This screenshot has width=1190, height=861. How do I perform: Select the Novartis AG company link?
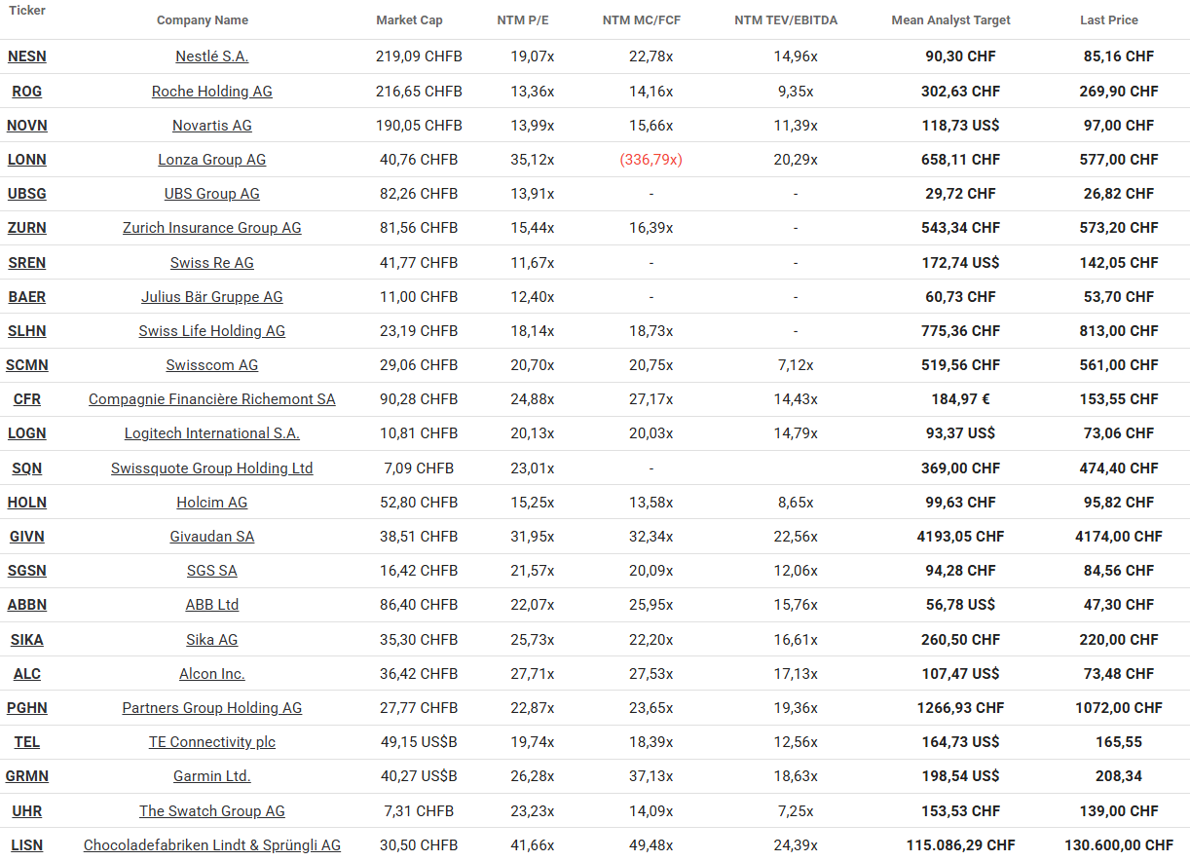pyautogui.click(x=211, y=125)
